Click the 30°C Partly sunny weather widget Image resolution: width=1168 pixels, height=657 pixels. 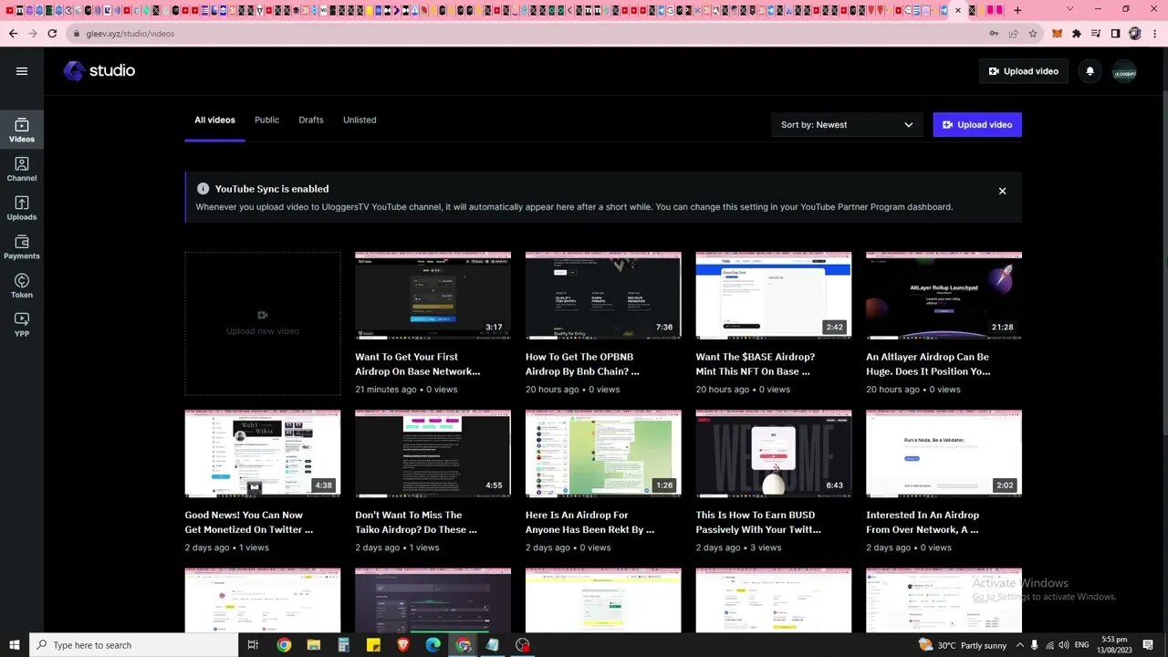(964, 645)
